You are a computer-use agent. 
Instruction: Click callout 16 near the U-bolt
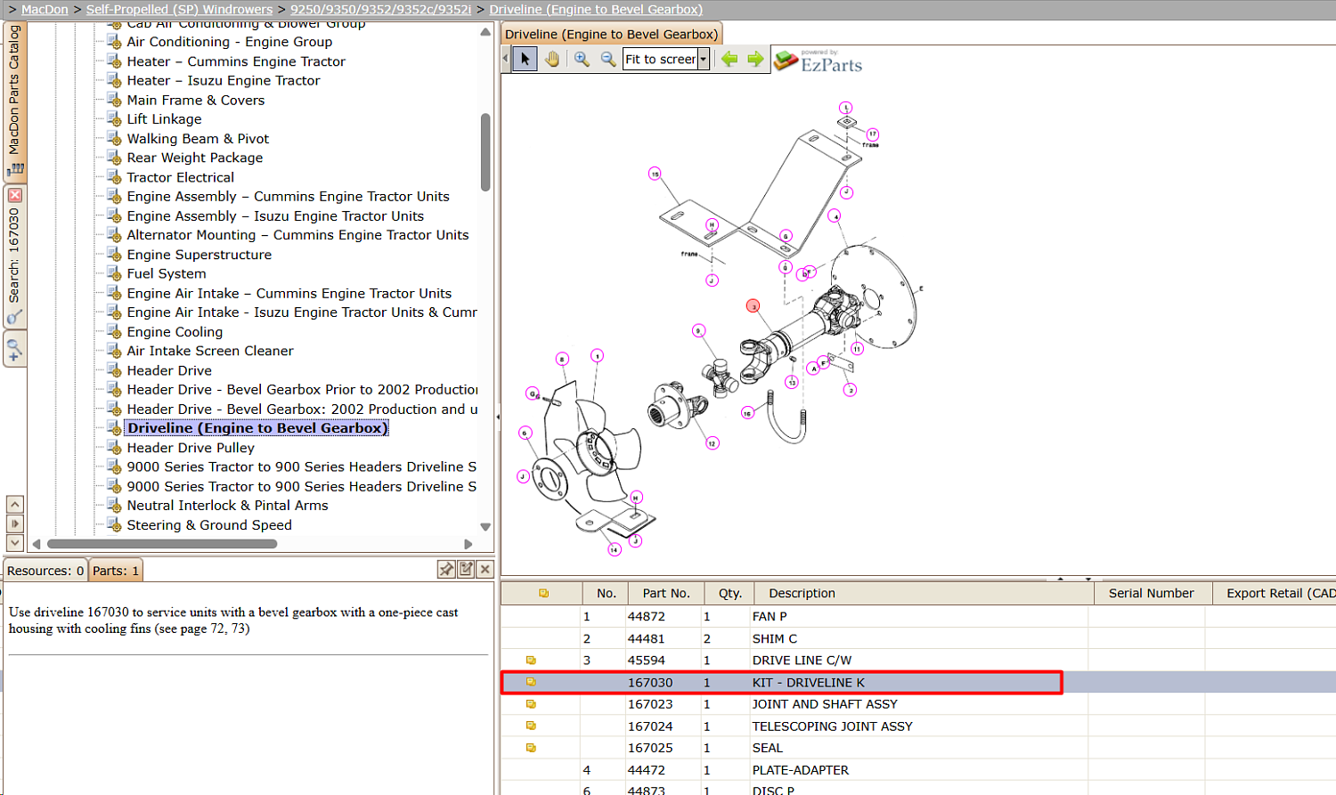click(x=747, y=413)
